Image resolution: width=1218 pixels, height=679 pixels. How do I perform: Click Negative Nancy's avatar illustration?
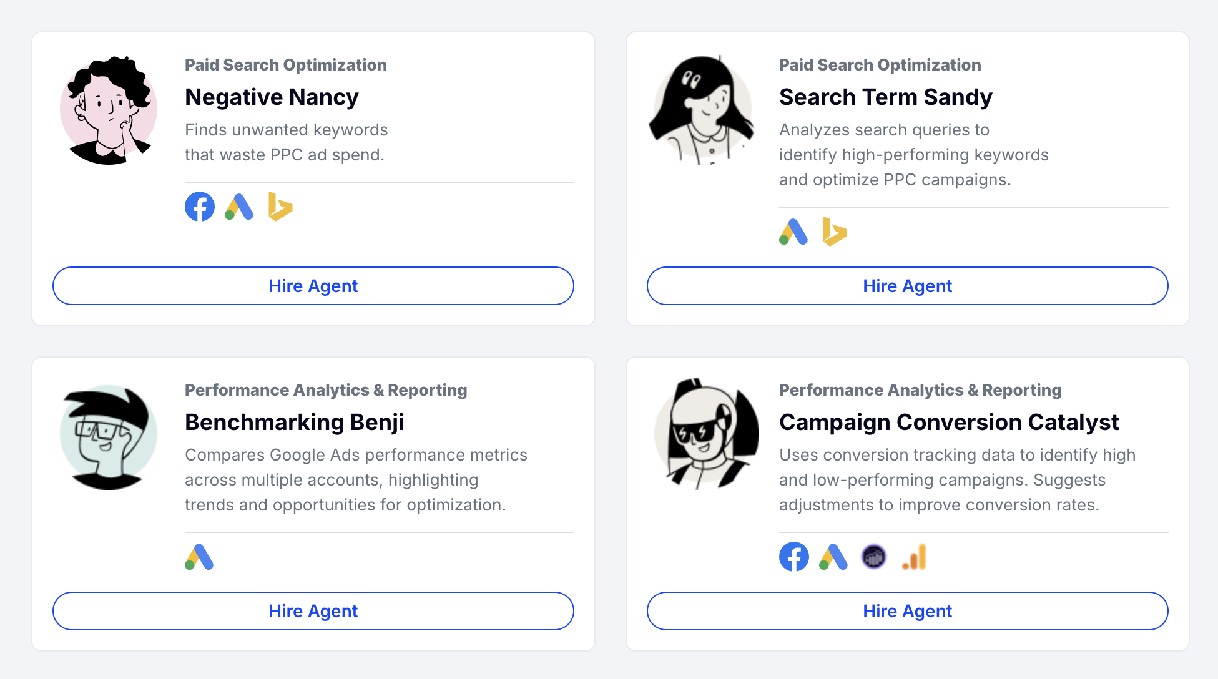pos(108,110)
